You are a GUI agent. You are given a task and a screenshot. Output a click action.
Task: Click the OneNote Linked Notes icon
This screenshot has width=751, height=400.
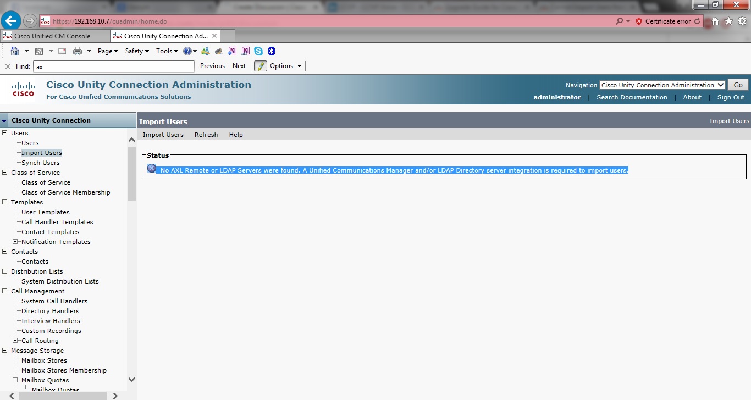245,51
